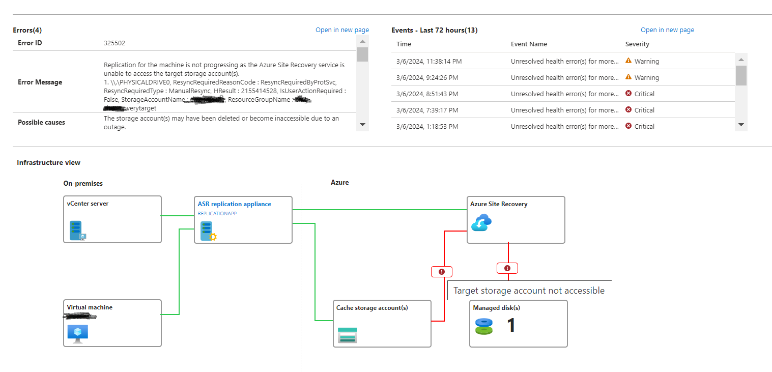The image size is (772, 372).
Task: Click the Critical severity icon for 8:51:43 PM event
Action: point(628,93)
